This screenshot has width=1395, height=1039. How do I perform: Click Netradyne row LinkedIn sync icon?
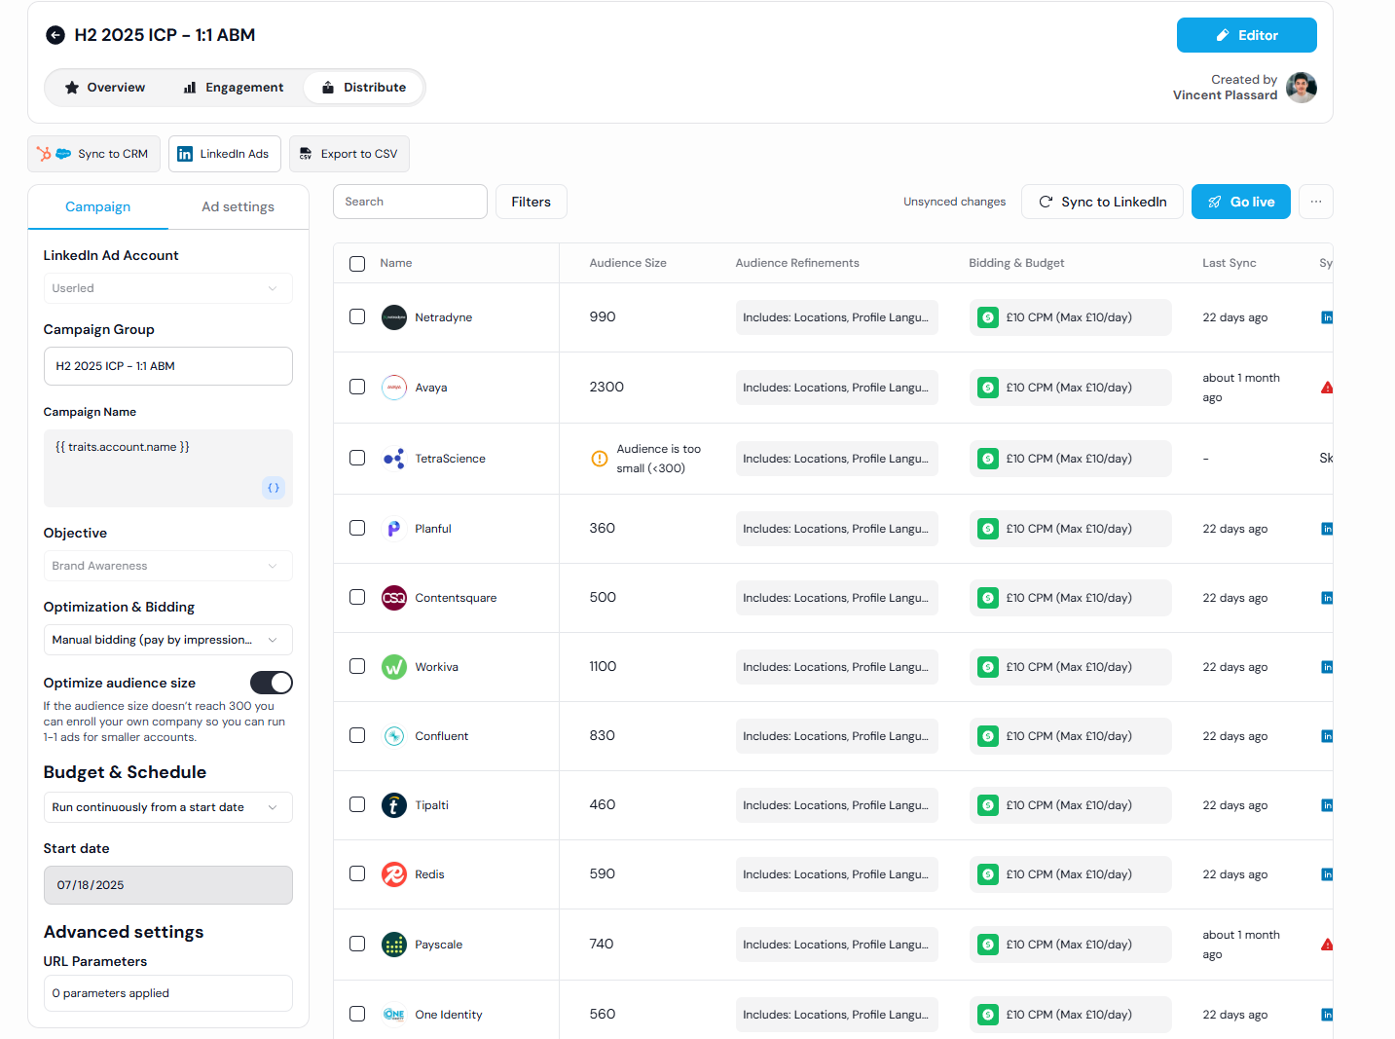[1327, 317]
